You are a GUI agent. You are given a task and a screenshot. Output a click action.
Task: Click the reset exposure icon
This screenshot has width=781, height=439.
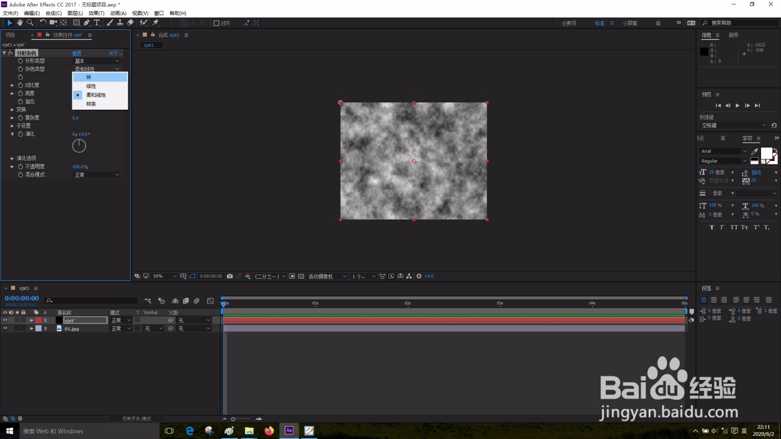coord(419,276)
